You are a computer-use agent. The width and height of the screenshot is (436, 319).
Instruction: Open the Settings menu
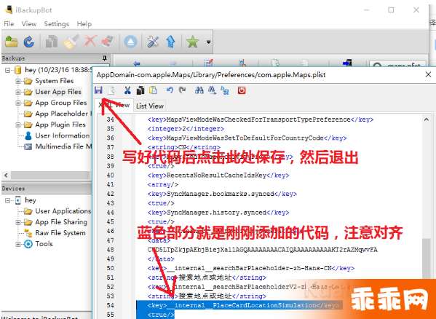point(57,24)
